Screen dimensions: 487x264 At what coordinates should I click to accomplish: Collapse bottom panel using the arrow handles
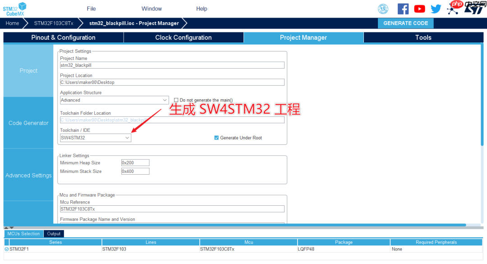click(9, 227)
